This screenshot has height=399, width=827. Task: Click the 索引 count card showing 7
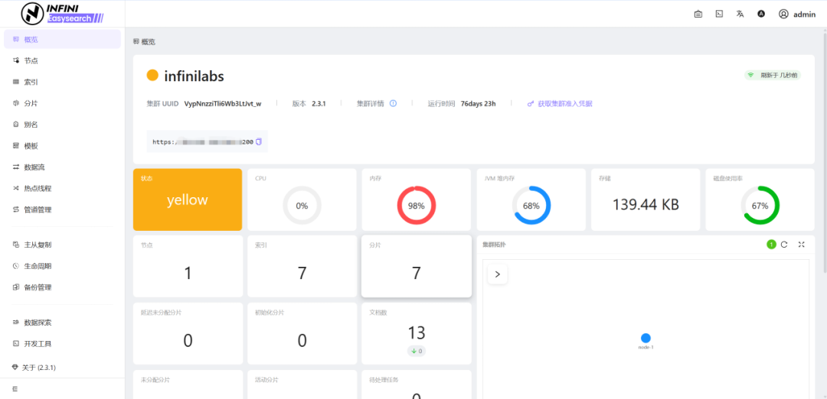coord(302,266)
